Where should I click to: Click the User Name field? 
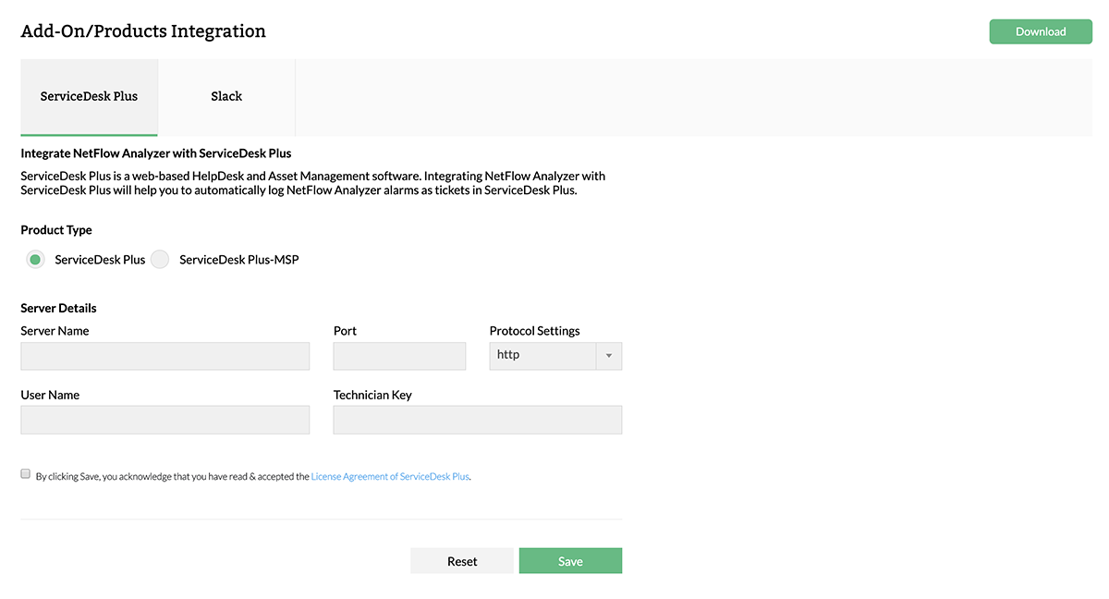click(x=165, y=420)
